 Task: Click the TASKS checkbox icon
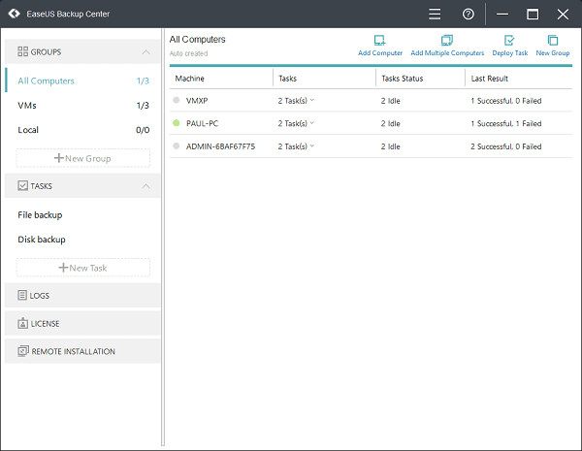click(22, 185)
